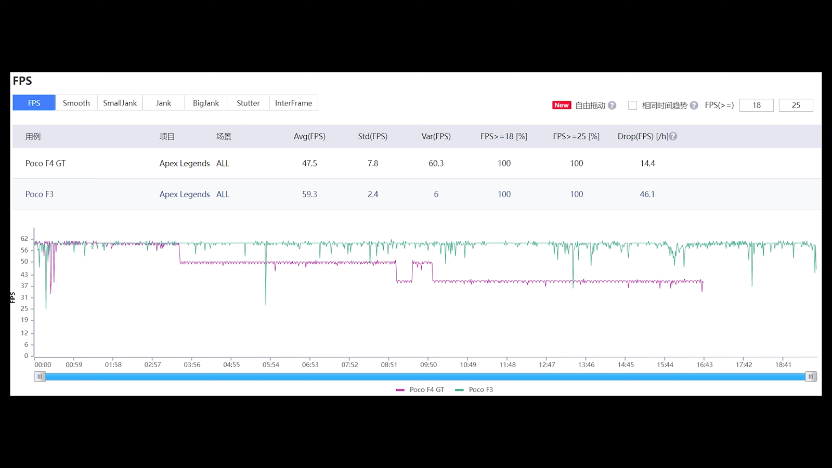
Task: Switch to the Smooth tab
Action: [76, 103]
